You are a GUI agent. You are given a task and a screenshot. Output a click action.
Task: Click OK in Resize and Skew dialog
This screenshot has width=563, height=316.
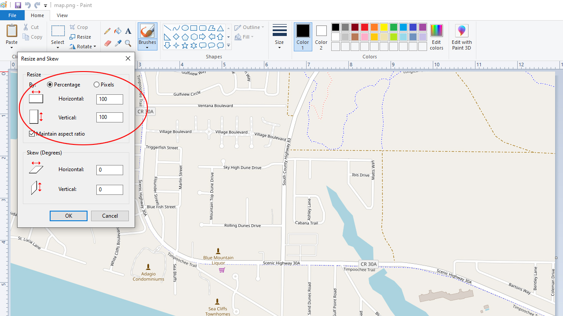69,216
